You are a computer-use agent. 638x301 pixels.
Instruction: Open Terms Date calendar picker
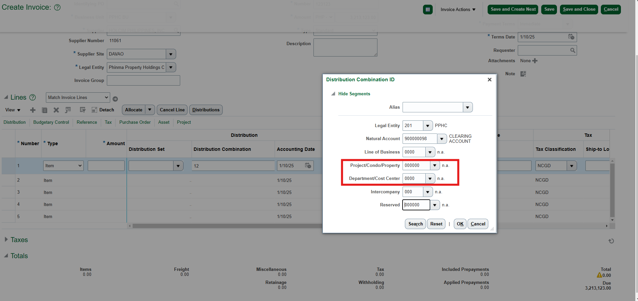571,37
